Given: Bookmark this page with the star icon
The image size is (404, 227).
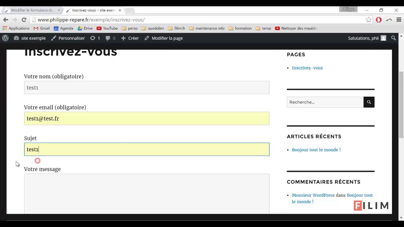Looking at the screenshot, I should point(368,20).
